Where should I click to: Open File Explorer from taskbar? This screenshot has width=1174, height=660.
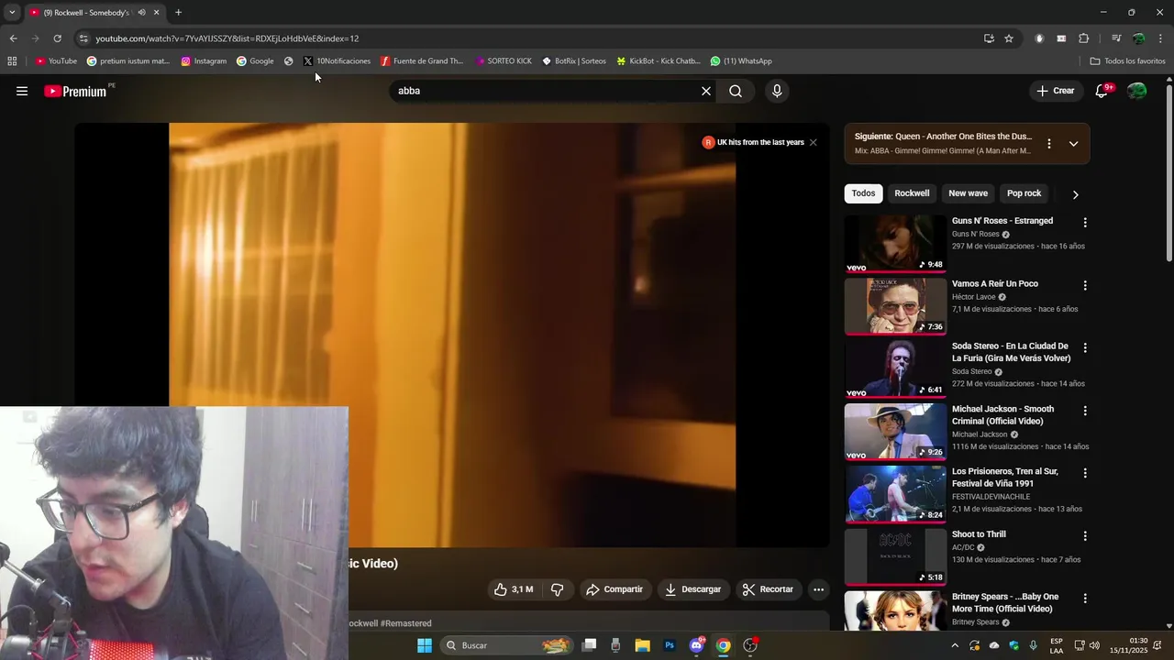[642, 645]
